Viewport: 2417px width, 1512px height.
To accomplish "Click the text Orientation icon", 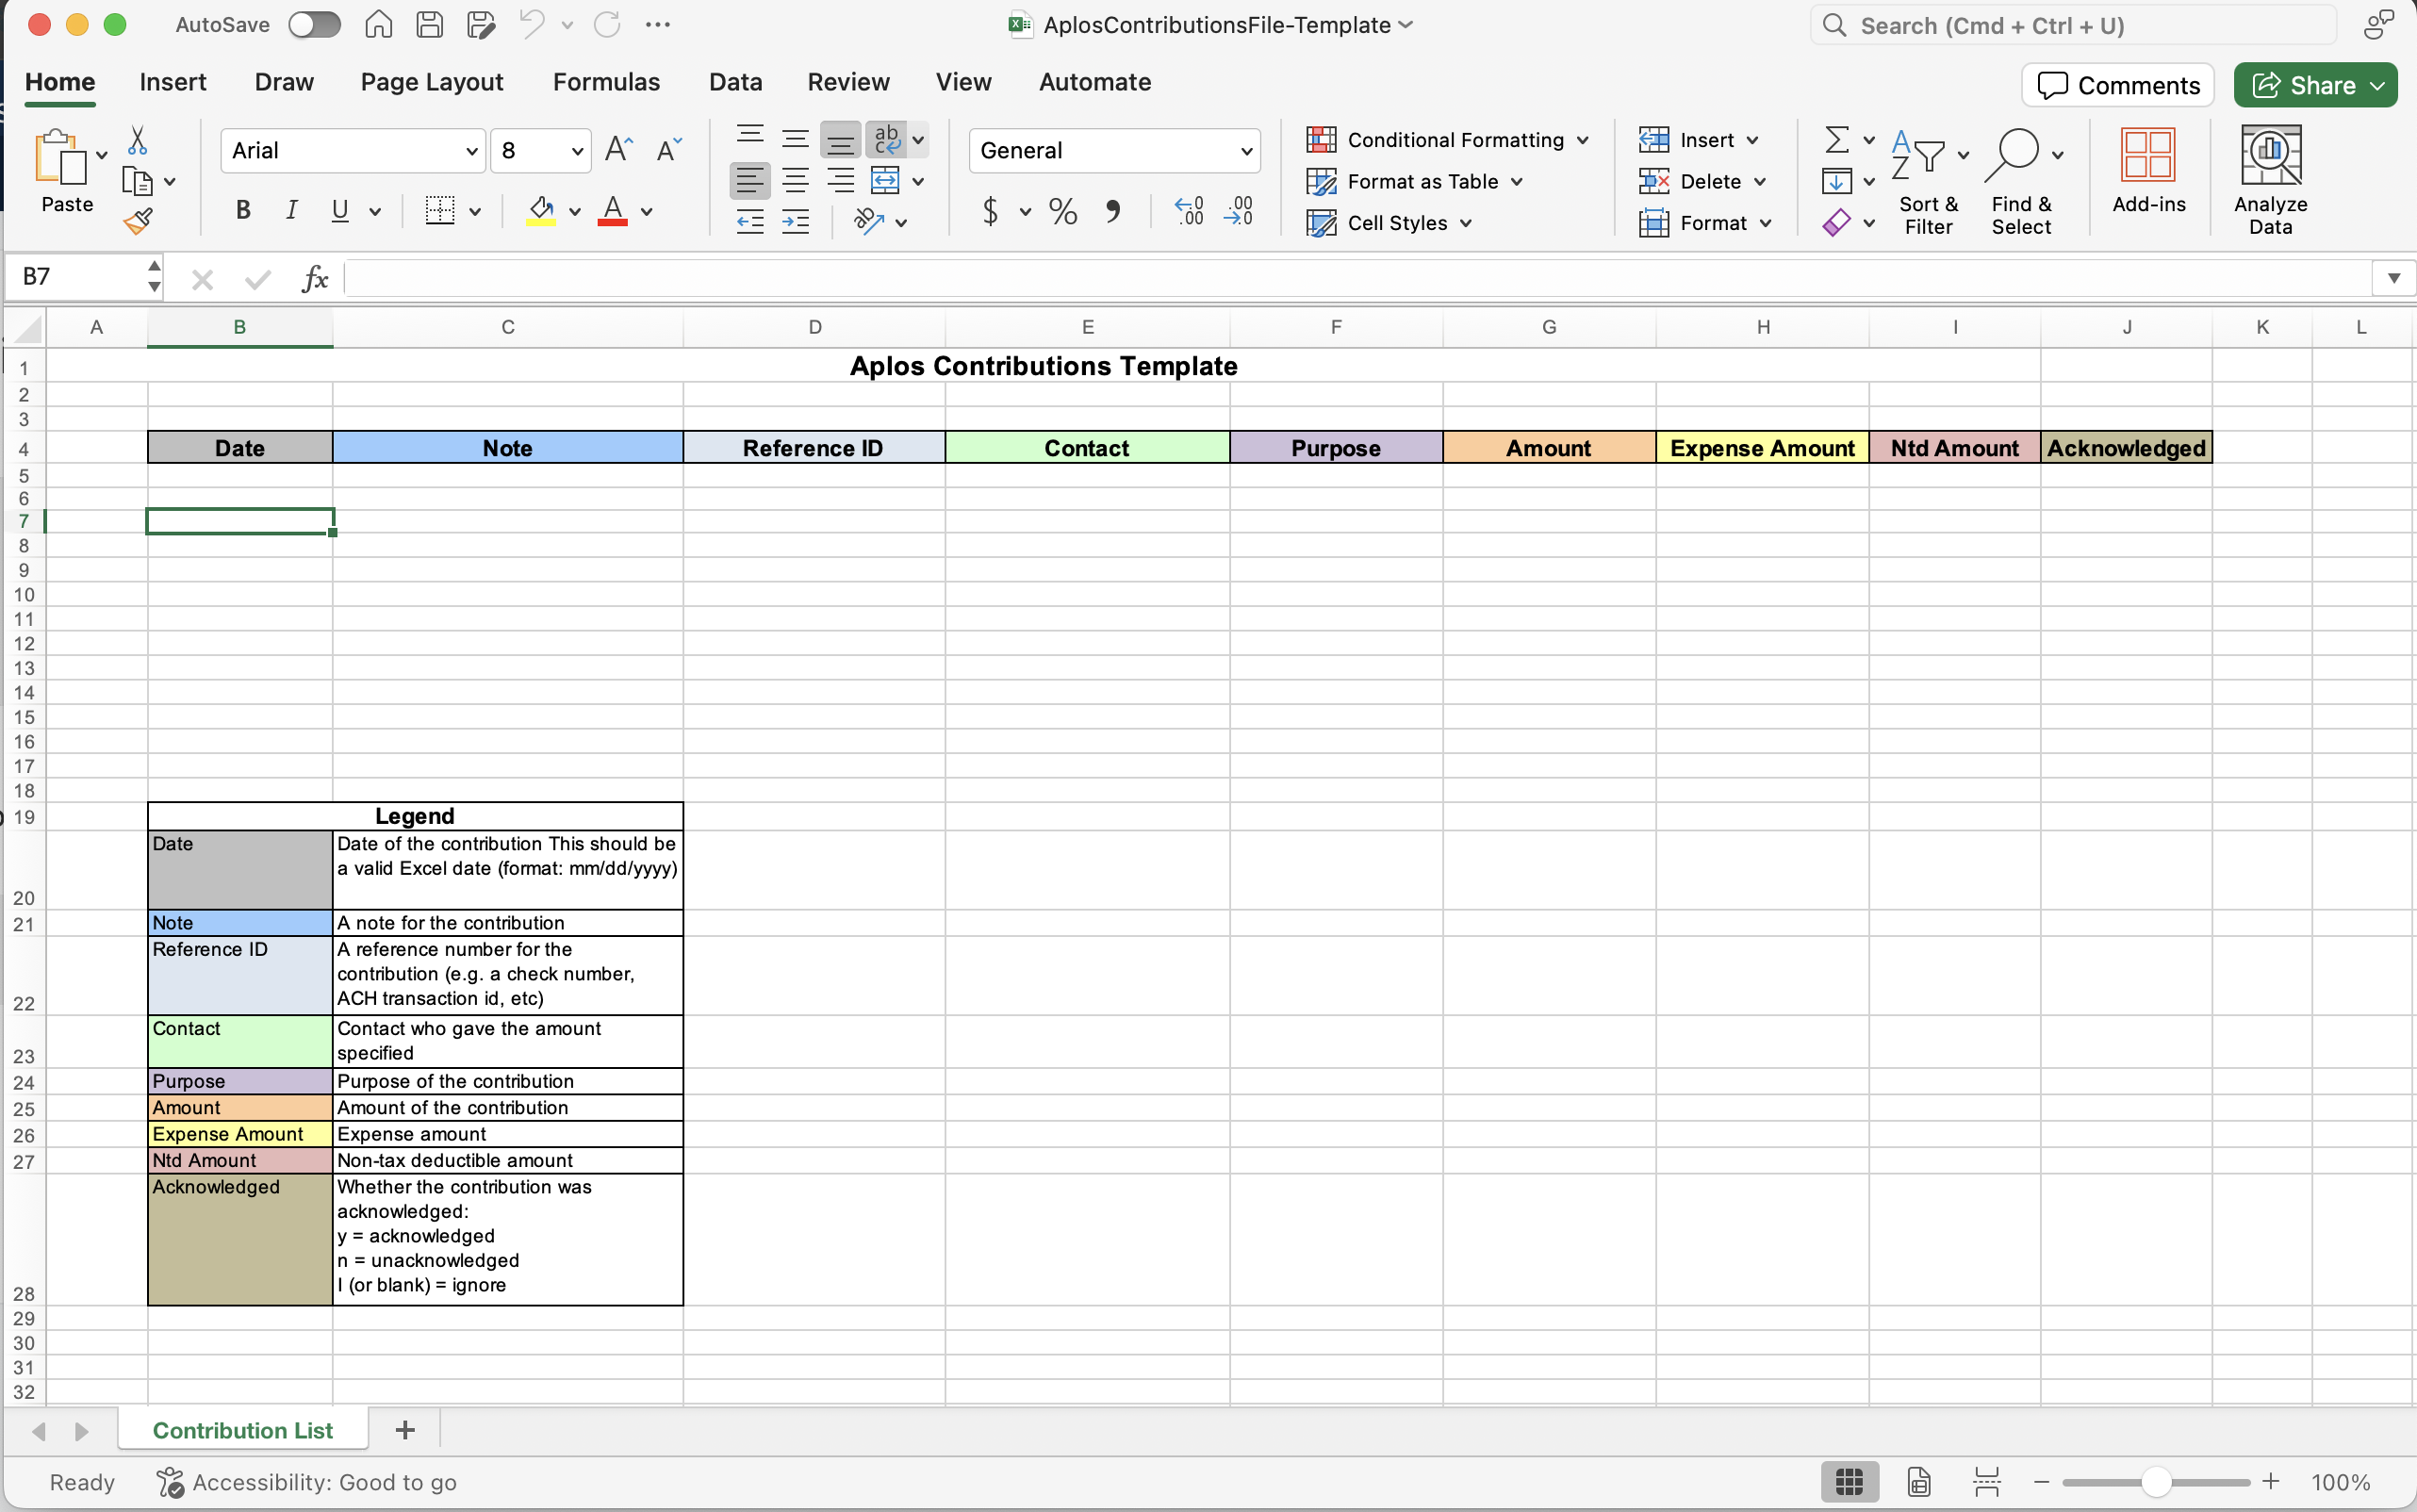I will pyautogui.click(x=869, y=222).
